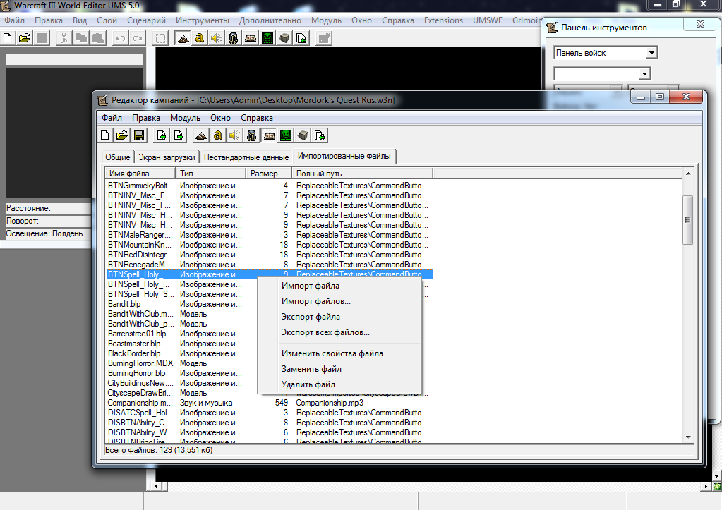Open AI Editor from main World Editor toolbar
Image resolution: width=722 pixels, height=510 pixels.
click(x=267, y=38)
